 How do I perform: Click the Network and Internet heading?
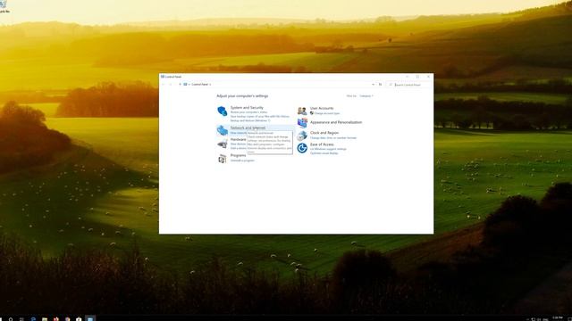coord(248,128)
